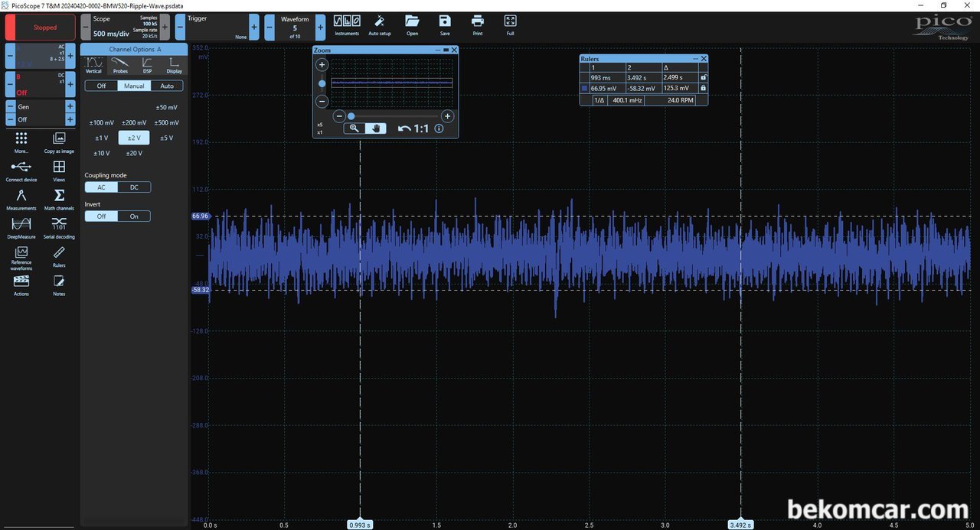This screenshot has width=980, height=530.
Task: Click time ruler handle at 0.993 s
Action: tap(360, 525)
